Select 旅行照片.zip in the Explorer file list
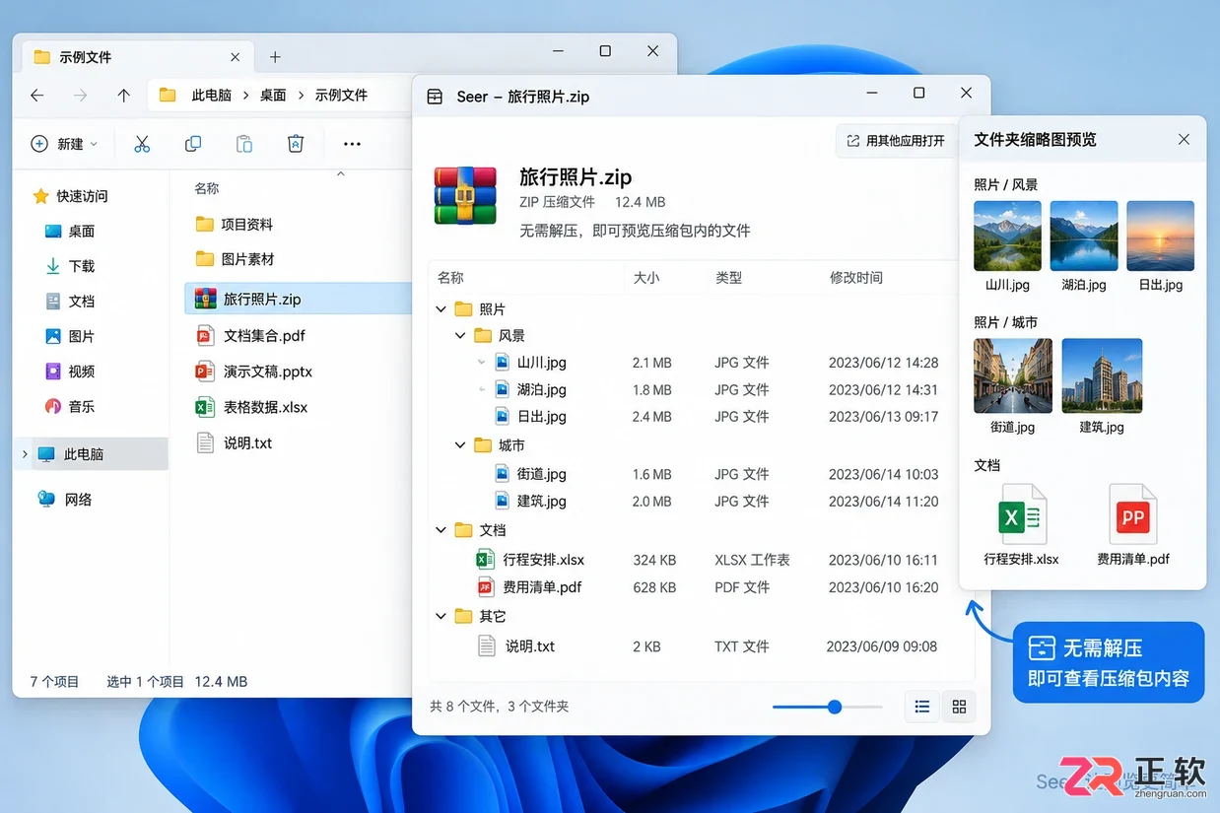The width and height of the screenshot is (1220, 813). pyautogui.click(x=298, y=299)
